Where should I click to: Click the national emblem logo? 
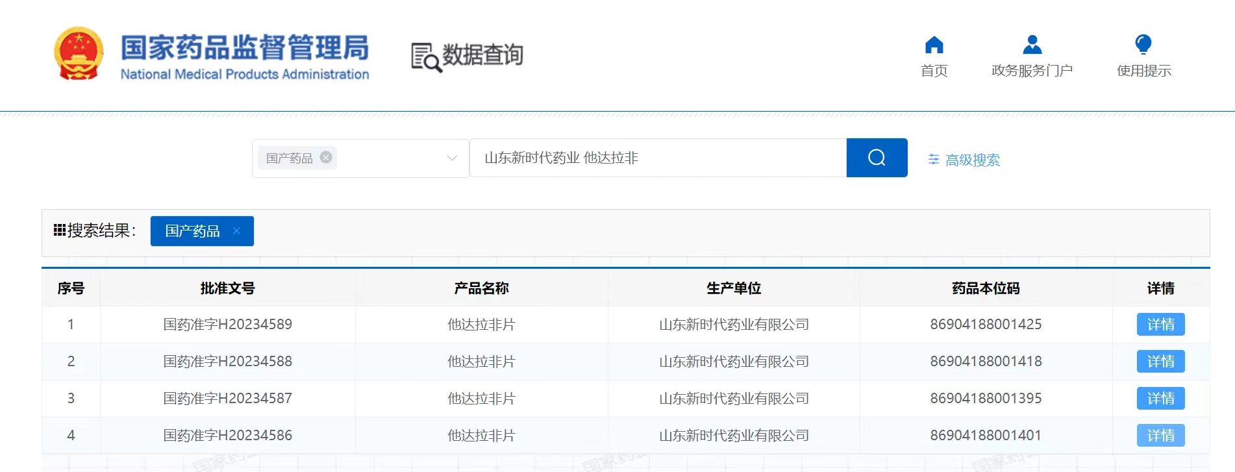[79, 54]
